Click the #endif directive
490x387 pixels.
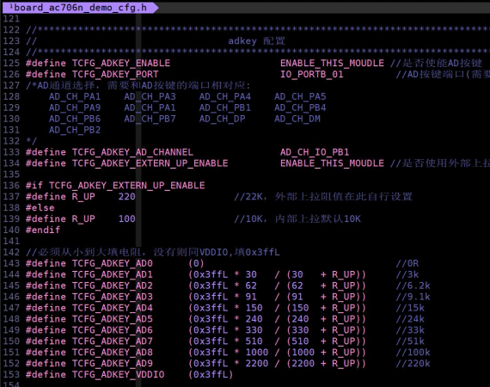pyautogui.click(x=43, y=230)
